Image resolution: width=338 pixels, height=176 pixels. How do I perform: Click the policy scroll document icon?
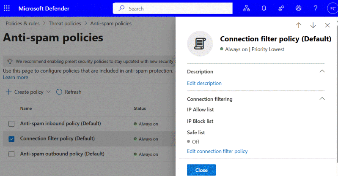(200, 43)
